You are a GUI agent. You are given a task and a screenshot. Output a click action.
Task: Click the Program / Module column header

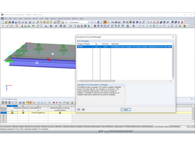pos(85,44)
